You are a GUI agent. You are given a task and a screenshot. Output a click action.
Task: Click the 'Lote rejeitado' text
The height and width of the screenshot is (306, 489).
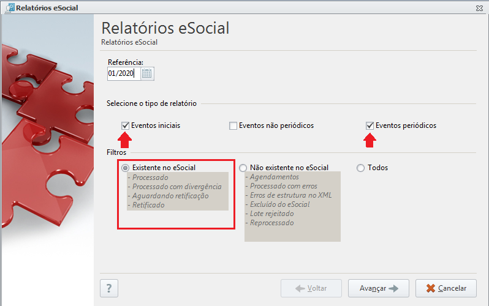click(271, 214)
